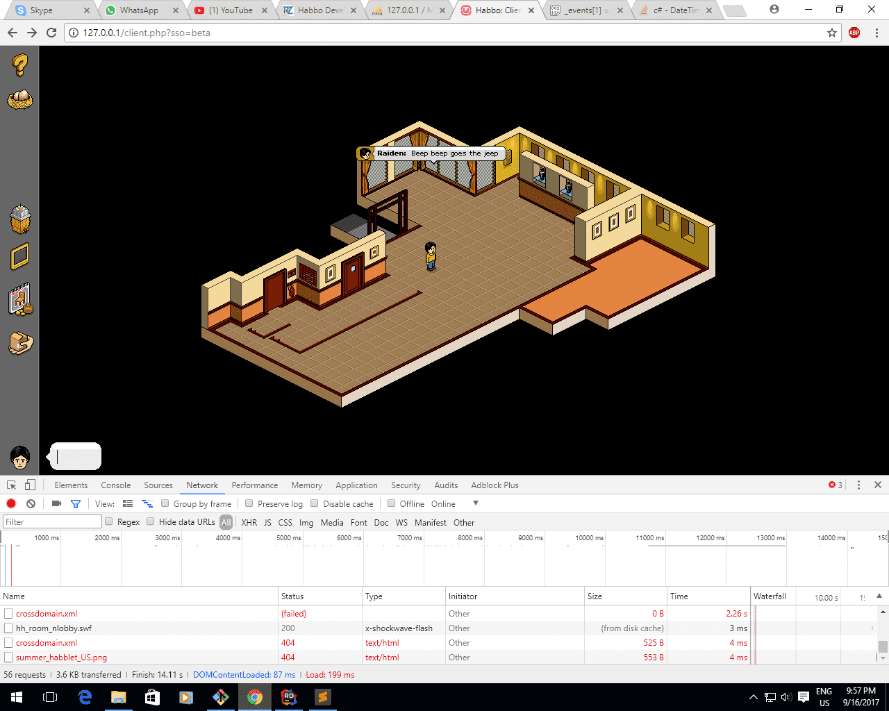Switch to large request rows view icon
The image size is (889, 711).
pyautogui.click(x=128, y=503)
